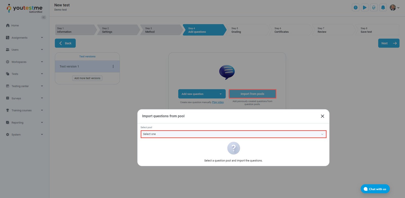
Task: Expand the Users menu arrow
Action: tap(42, 50)
